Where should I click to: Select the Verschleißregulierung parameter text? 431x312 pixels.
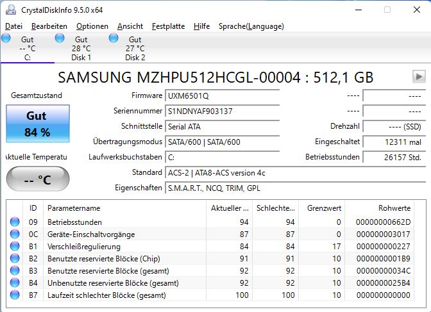[84, 247]
